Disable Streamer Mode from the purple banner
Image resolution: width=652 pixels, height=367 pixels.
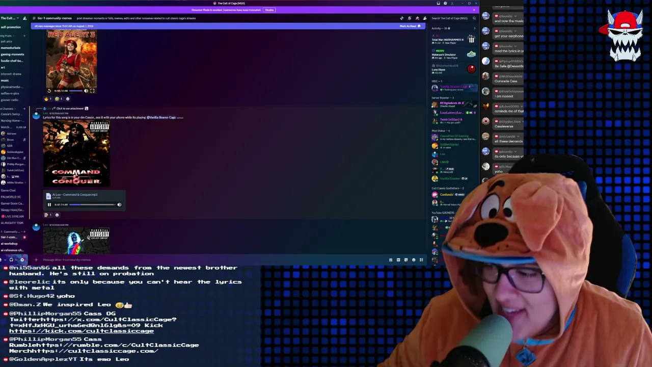tap(269, 10)
